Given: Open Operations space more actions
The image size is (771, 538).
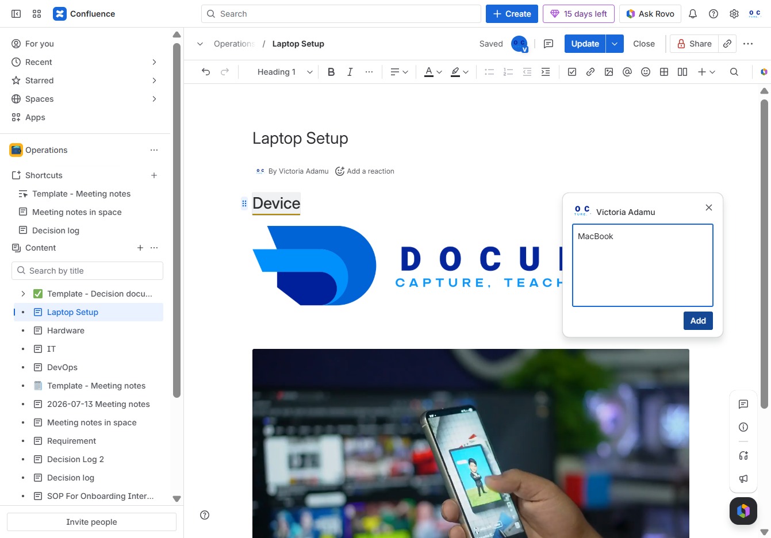Looking at the screenshot, I should [154, 150].
